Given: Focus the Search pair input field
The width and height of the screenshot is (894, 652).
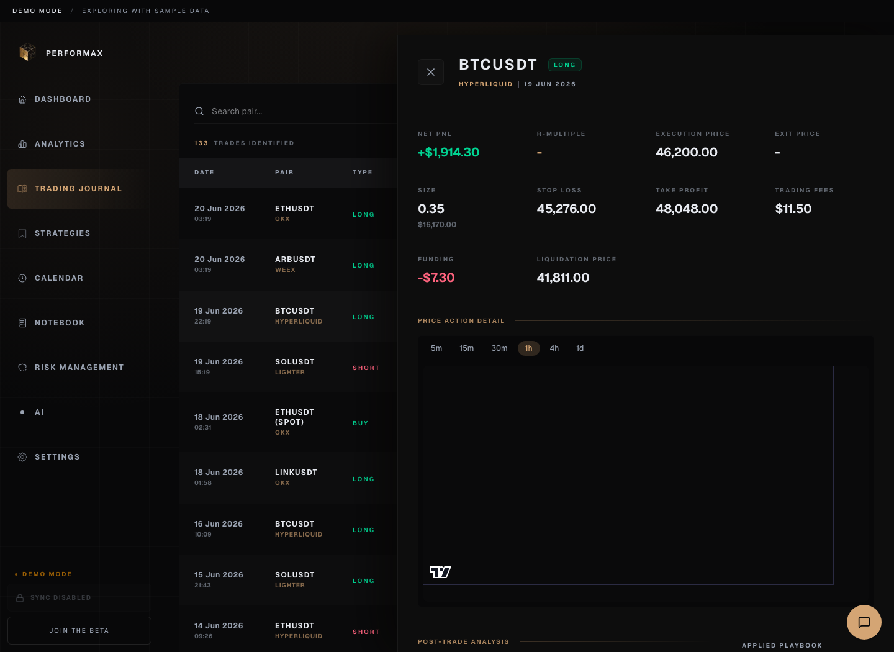Looking at the screenshot, I should click(x=296, y=111).
